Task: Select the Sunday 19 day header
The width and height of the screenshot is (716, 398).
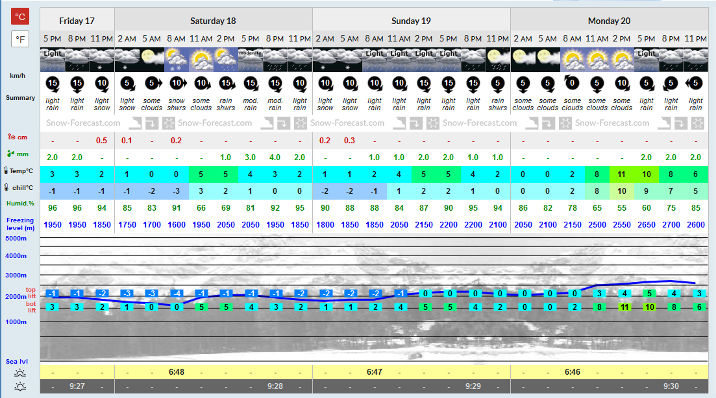Action: (x=411, y=21)
